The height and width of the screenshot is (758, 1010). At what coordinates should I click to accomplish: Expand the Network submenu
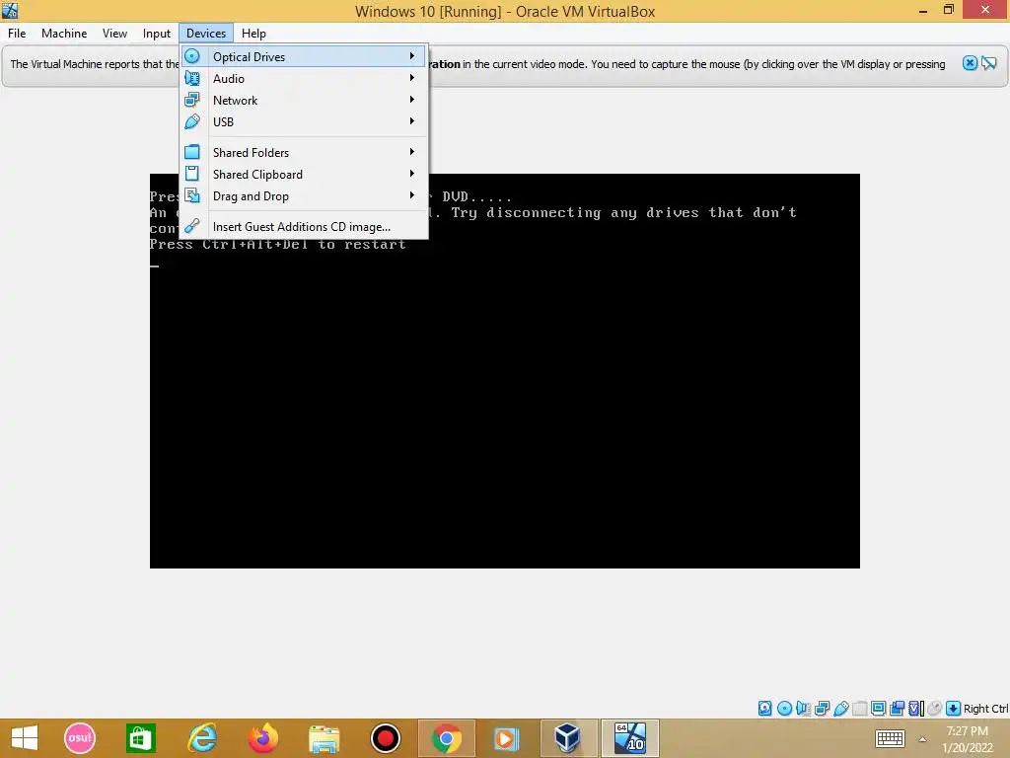point(304,101)
